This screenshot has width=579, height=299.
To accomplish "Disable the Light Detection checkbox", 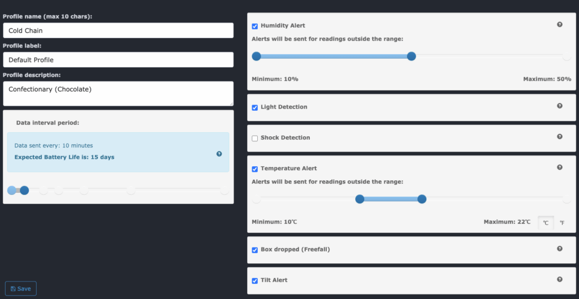I will (x=255, y=107).
